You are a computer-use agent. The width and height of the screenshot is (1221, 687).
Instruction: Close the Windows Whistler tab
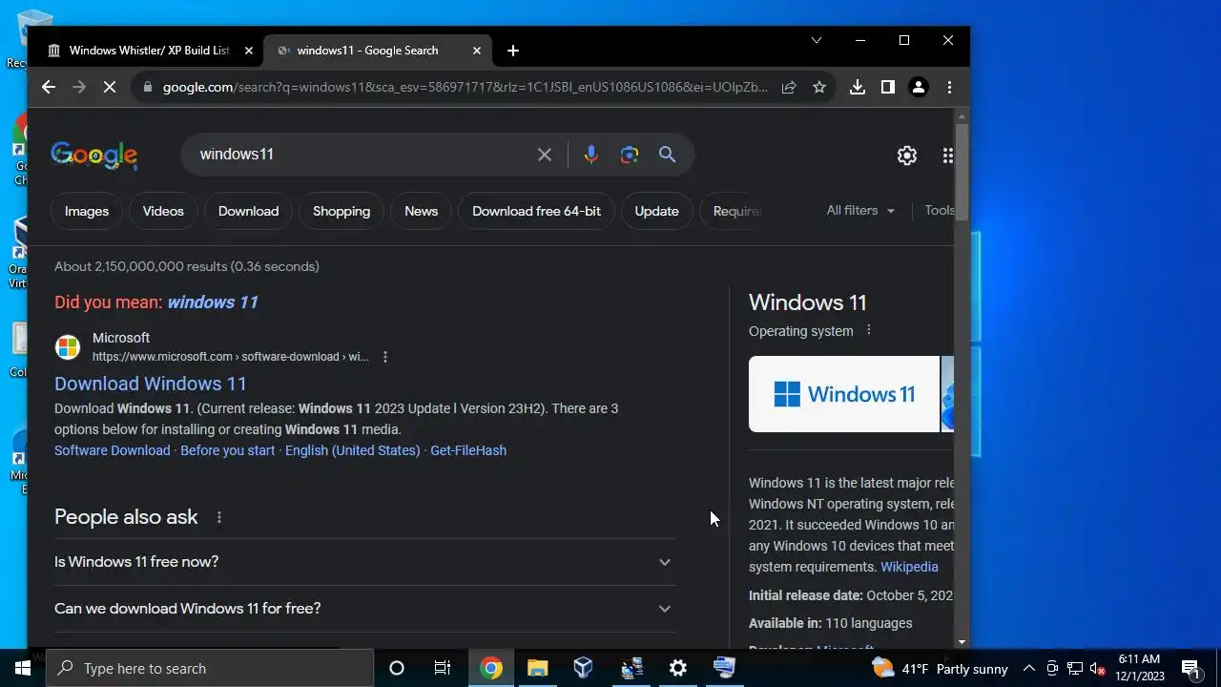[249, 51]
